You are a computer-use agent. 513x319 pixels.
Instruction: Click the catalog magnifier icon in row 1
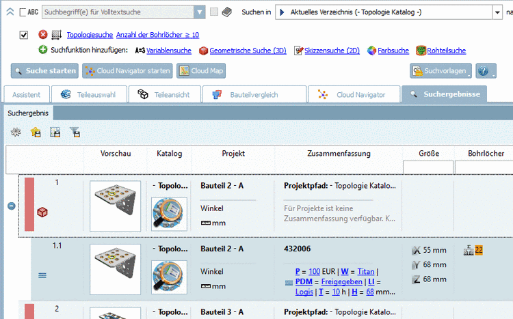[x=169, y=214]
